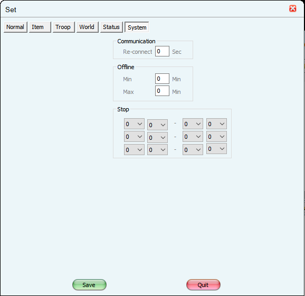
Task: Expand last dropdown in first Stop row
Action: [x=216, y=124]
